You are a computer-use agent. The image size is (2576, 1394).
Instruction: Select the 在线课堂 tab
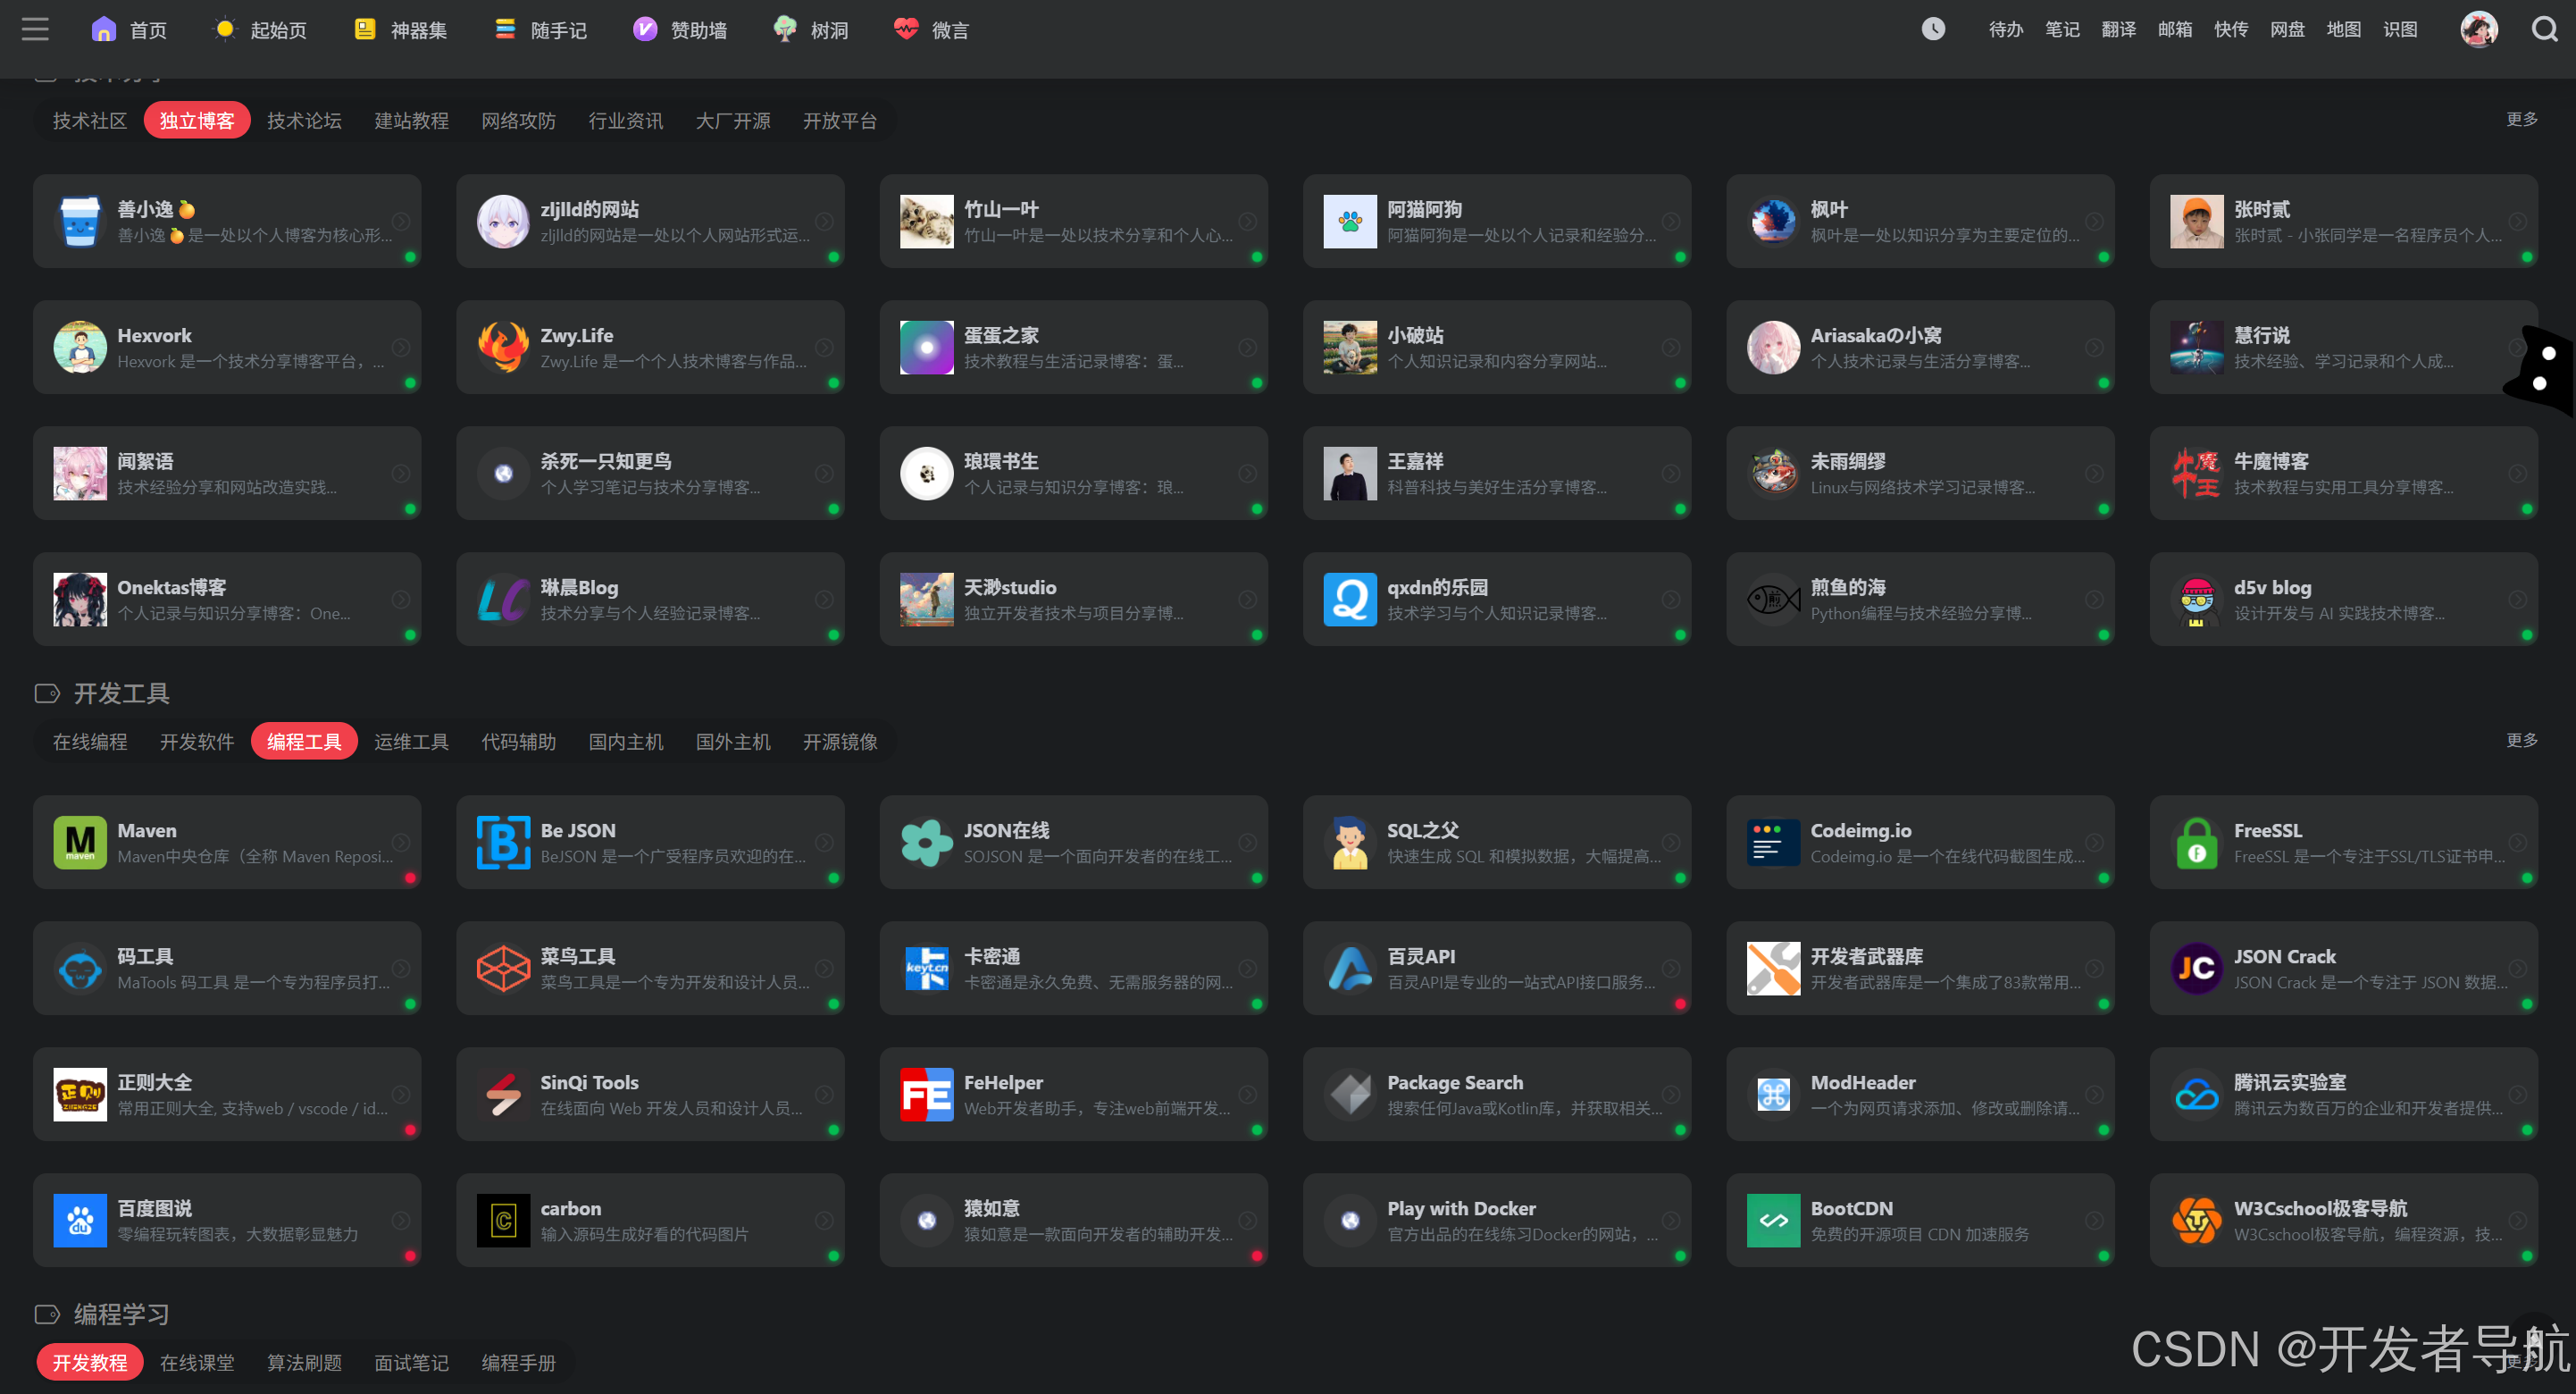click(197, 1363)
